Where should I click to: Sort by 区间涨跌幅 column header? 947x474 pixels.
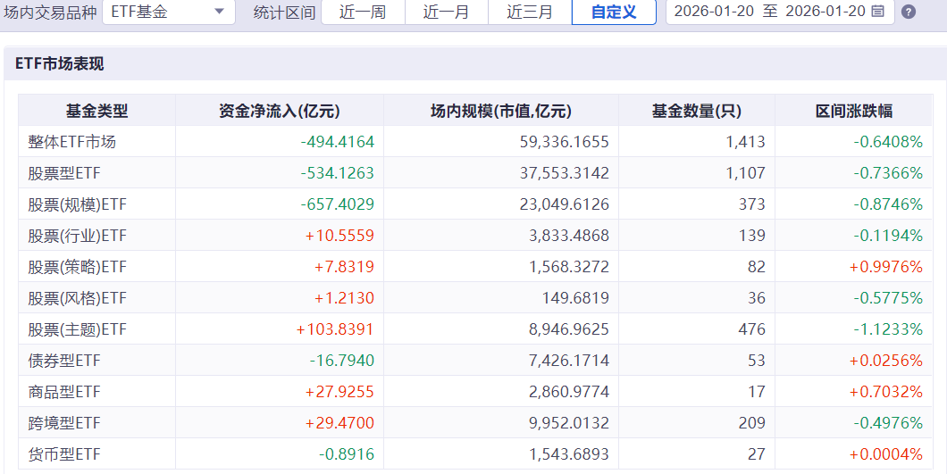[x=853, y=111]
